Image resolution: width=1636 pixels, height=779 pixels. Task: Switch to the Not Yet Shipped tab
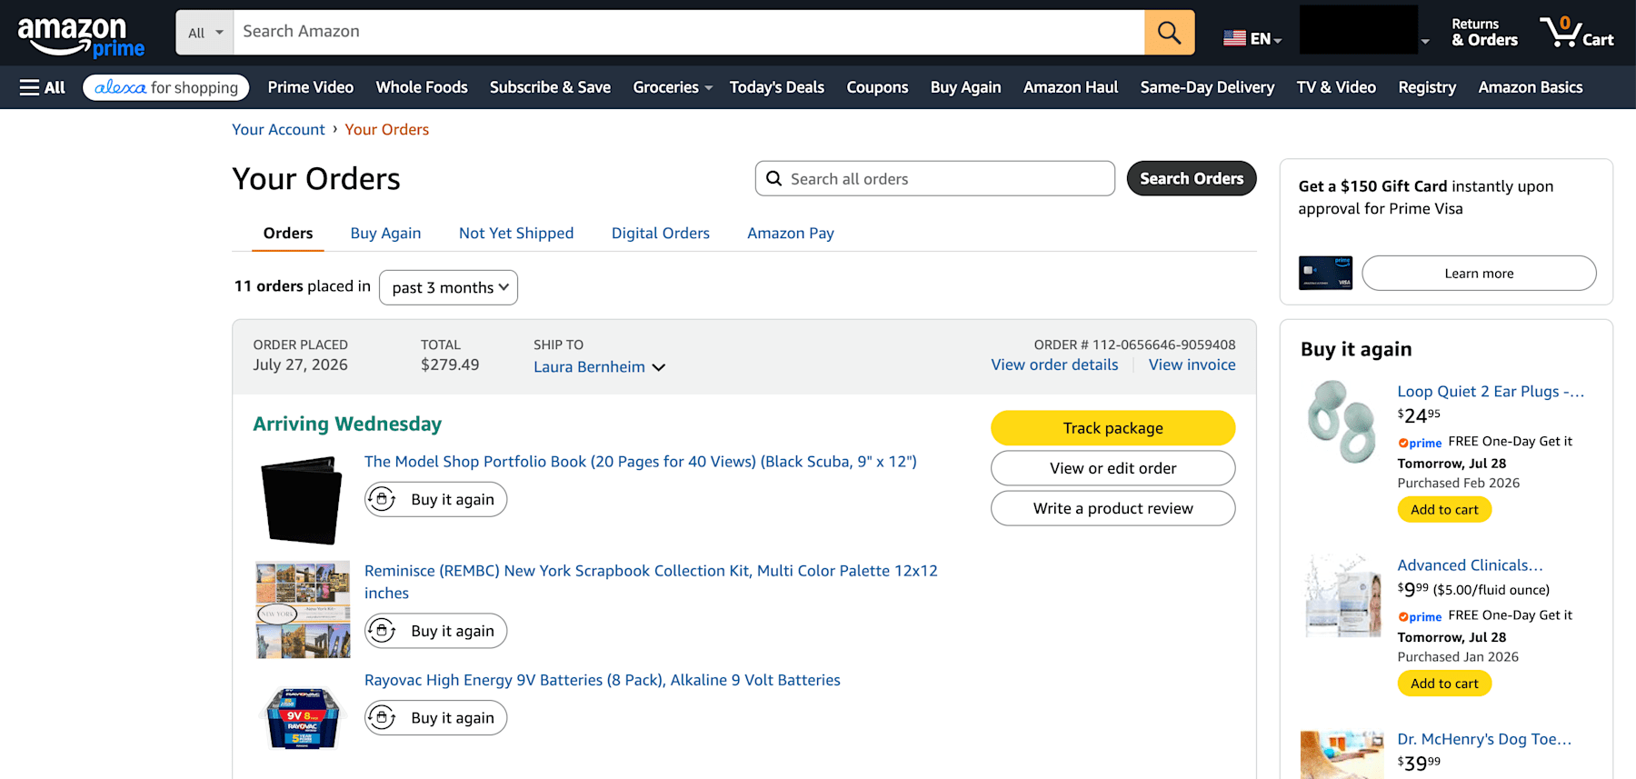coord(516,234)
